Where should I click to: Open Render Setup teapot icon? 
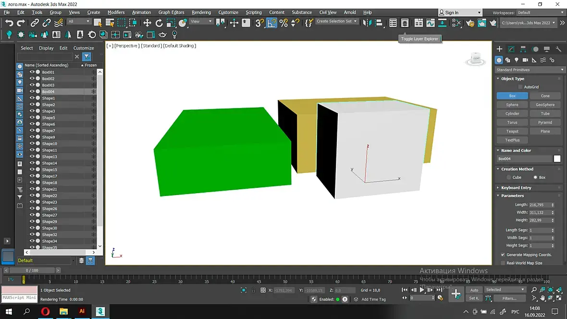pos(470,23)
